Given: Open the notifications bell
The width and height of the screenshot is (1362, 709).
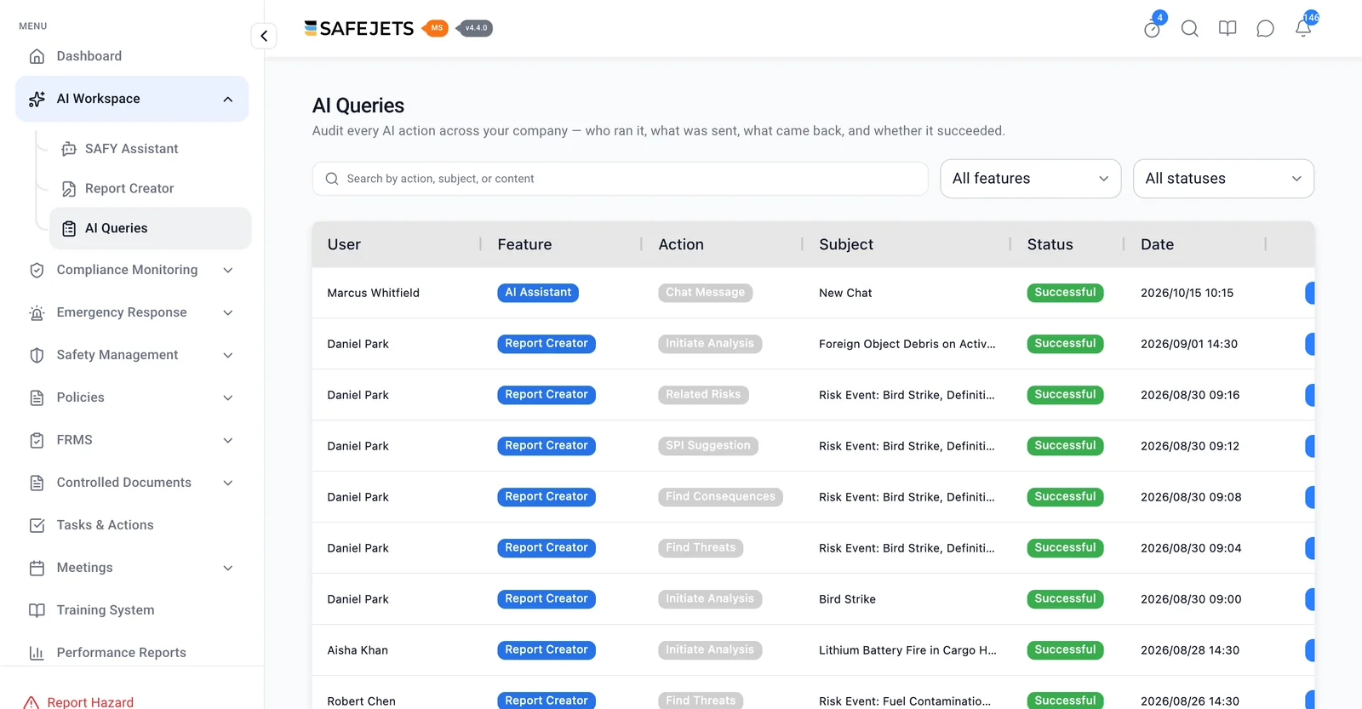Looking at the screenshot, I should [1303, 29].
